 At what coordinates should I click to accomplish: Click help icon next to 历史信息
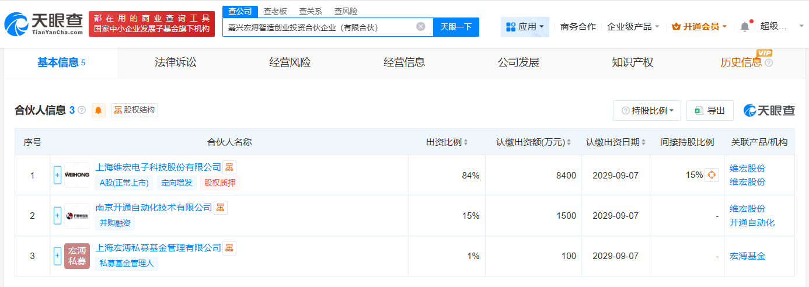pos(769,63)
